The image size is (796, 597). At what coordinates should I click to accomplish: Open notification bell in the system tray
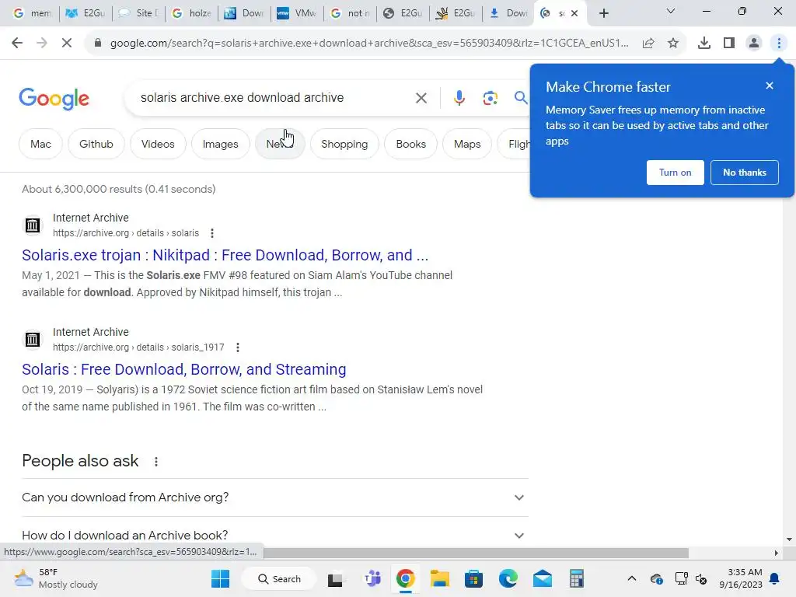[775, 578]
